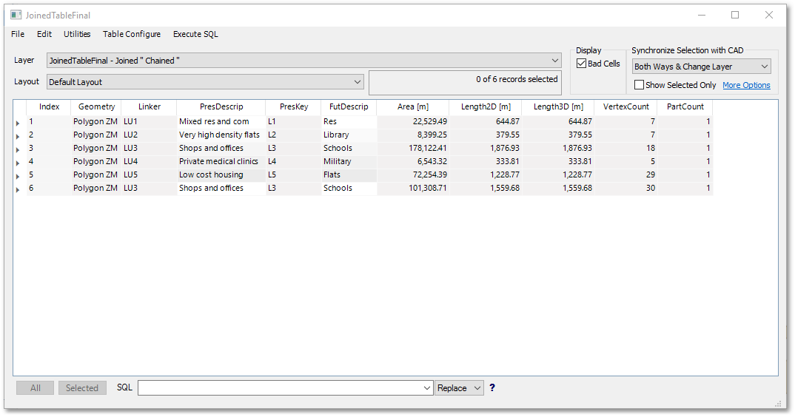
Task: Click into the SQL input field
Action: point(280,388)
